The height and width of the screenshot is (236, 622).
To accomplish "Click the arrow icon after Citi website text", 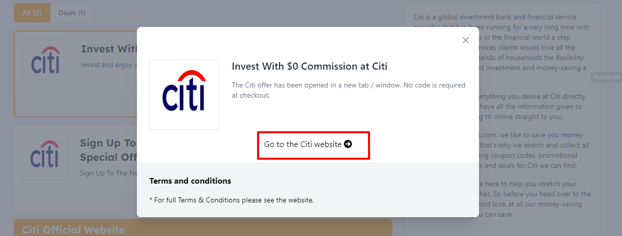I will coord(348,144).
